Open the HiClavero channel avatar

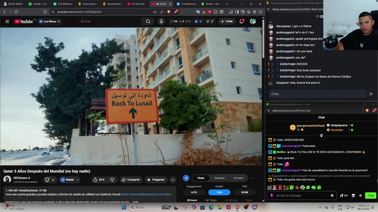tap(7, 179)
